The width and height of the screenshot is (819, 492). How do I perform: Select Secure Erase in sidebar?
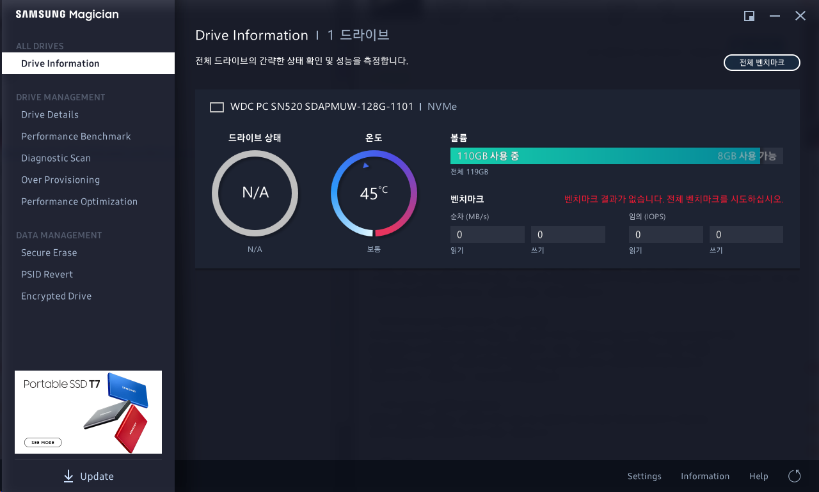coord(49,252)
